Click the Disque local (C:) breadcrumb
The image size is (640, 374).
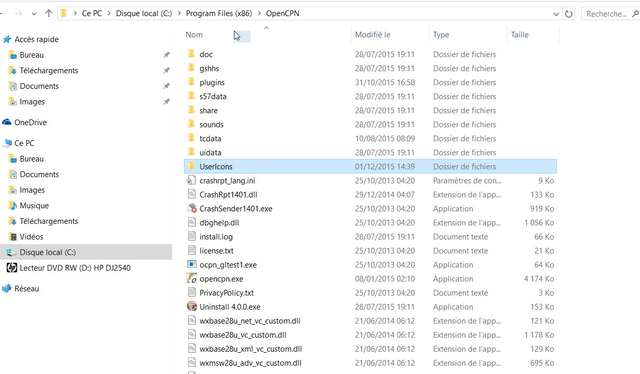(144, 14)
